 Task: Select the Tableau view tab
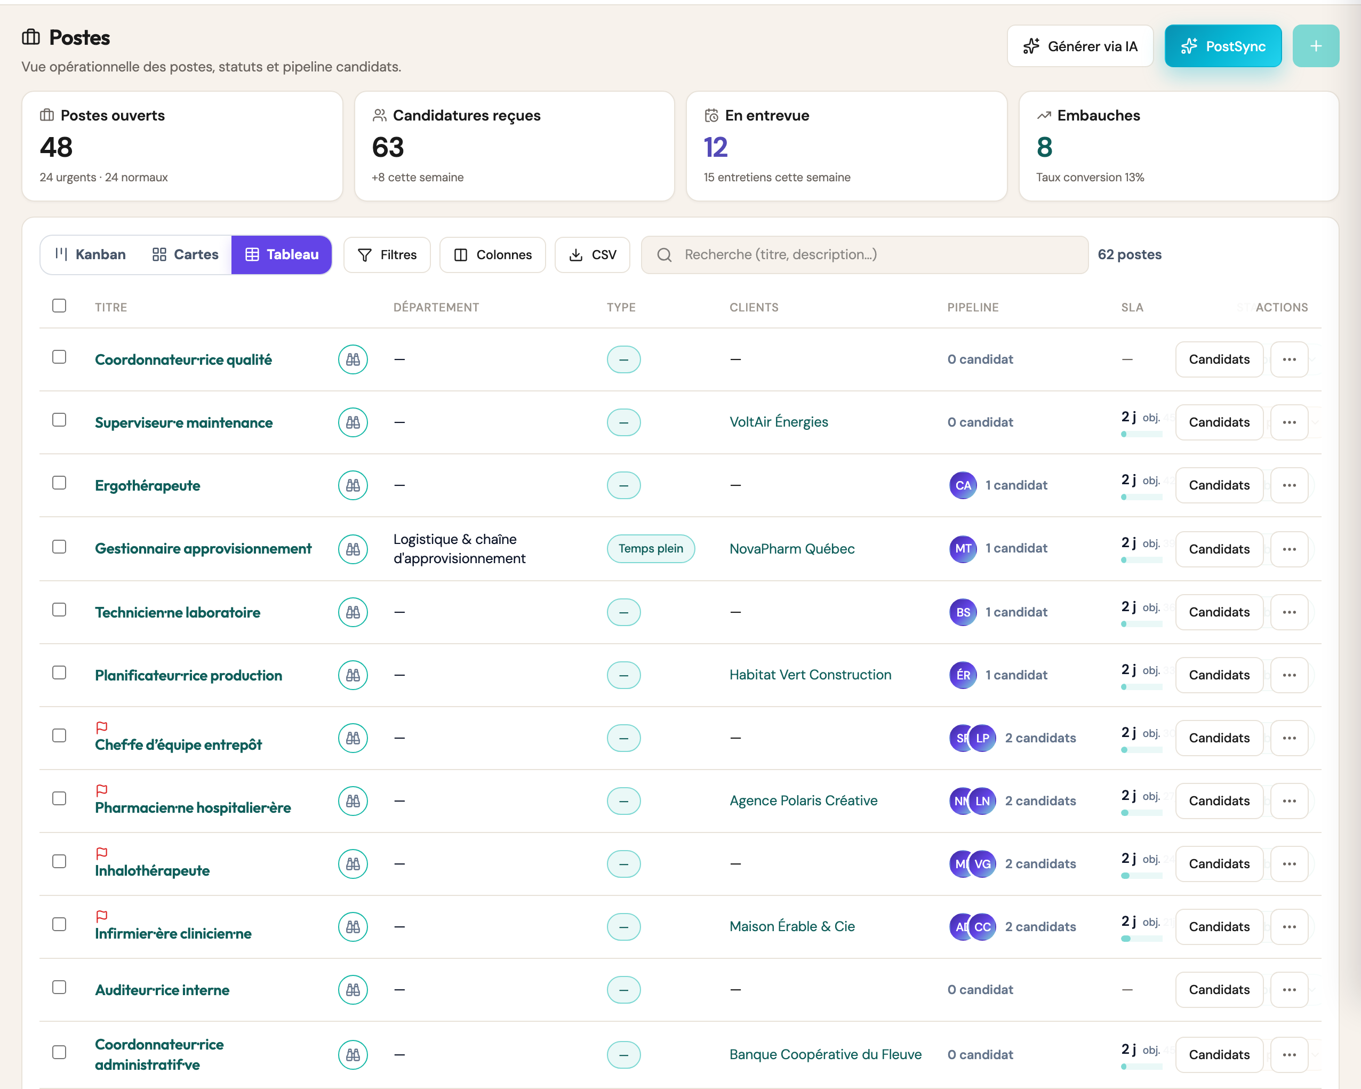point(282,255)
